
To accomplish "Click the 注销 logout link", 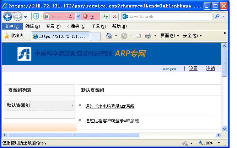I will point(210,68).
